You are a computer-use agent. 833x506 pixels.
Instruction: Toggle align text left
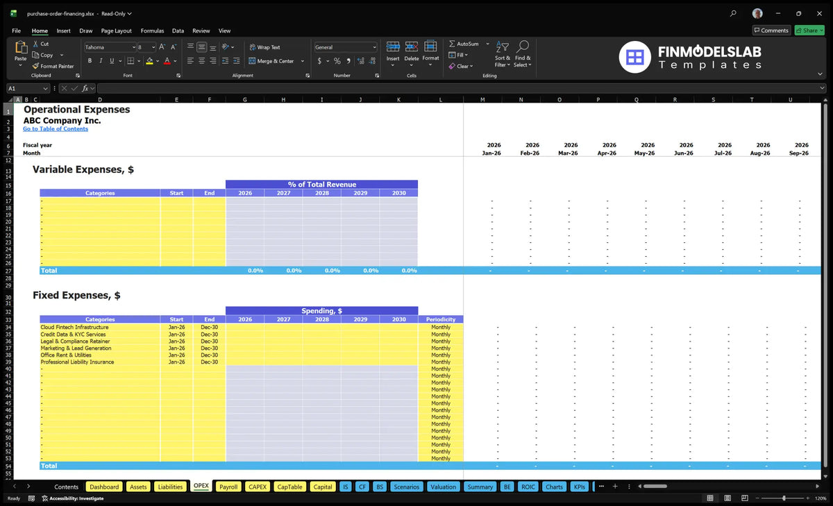[190, 61]
